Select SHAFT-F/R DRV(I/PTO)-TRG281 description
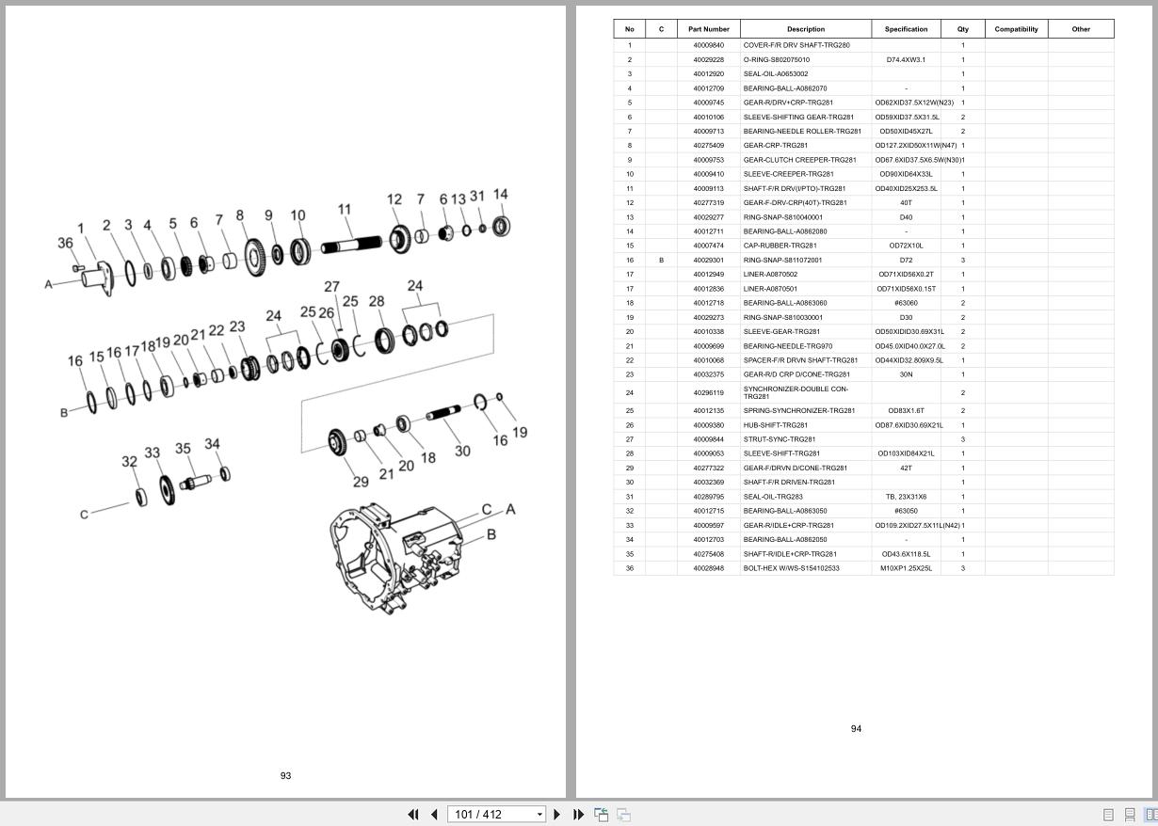The width and height of the screenshot is (1158, 826). (x=795, y=188)
